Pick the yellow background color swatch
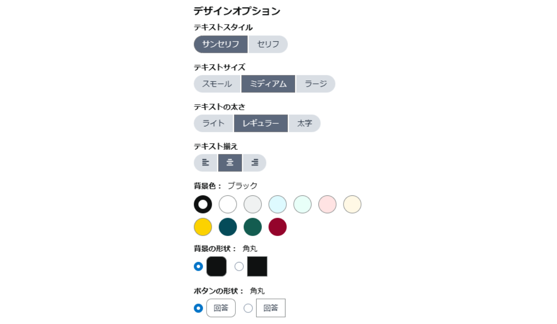Screen dimensions: 557x324 [x=203, y=227]
